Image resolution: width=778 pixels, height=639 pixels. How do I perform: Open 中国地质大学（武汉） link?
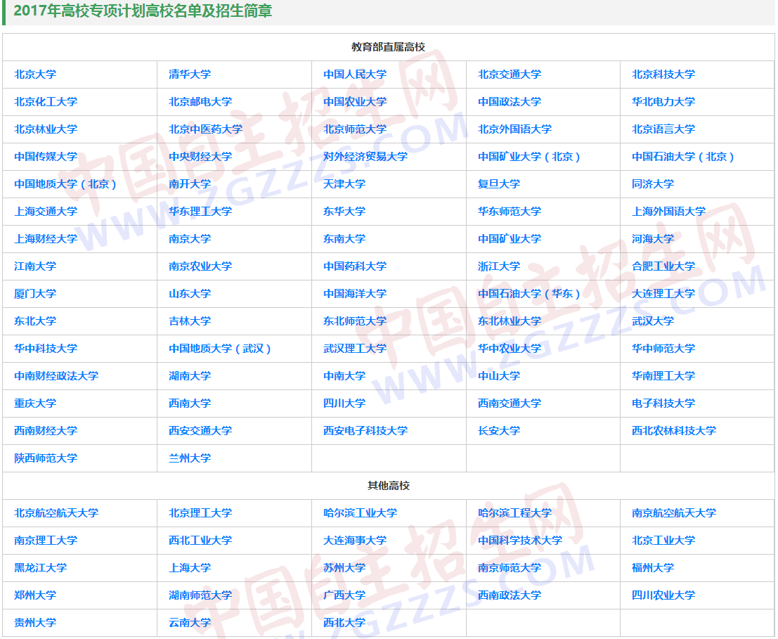point(220,348)
